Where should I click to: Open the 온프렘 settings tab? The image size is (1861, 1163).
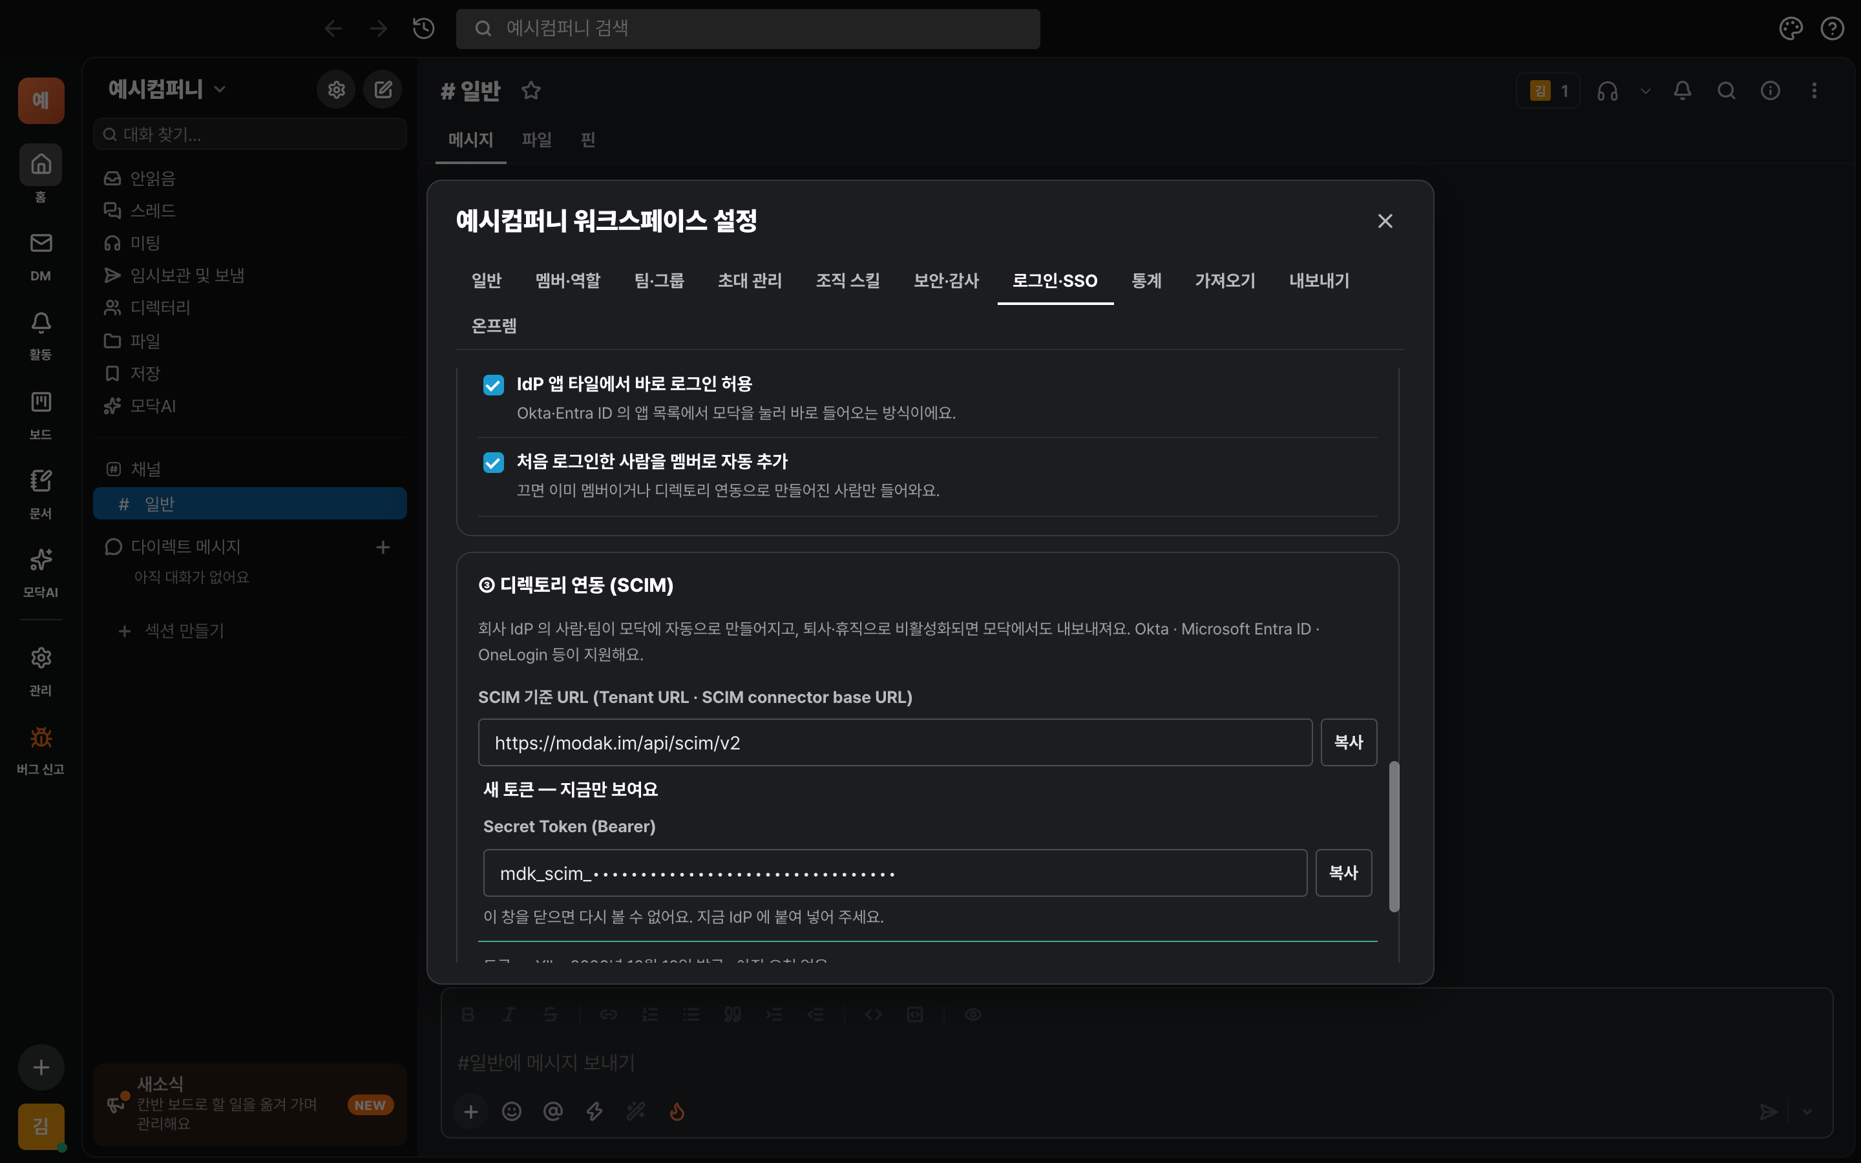(x=494, y=326)
